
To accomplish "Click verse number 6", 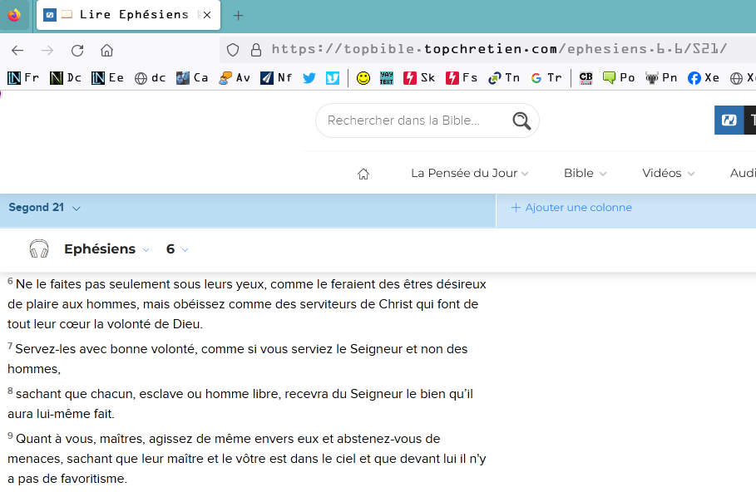I will [10, 281].
